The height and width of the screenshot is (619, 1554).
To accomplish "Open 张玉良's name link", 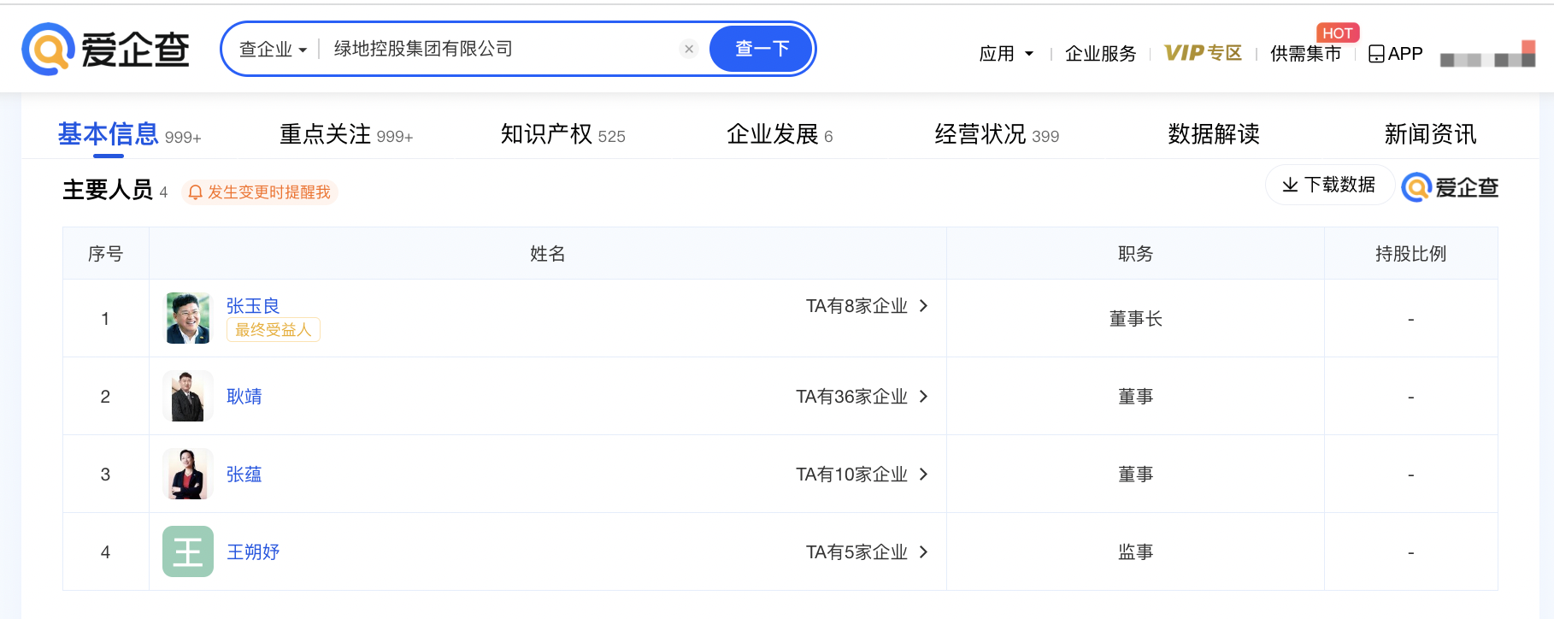I will 253,305.
